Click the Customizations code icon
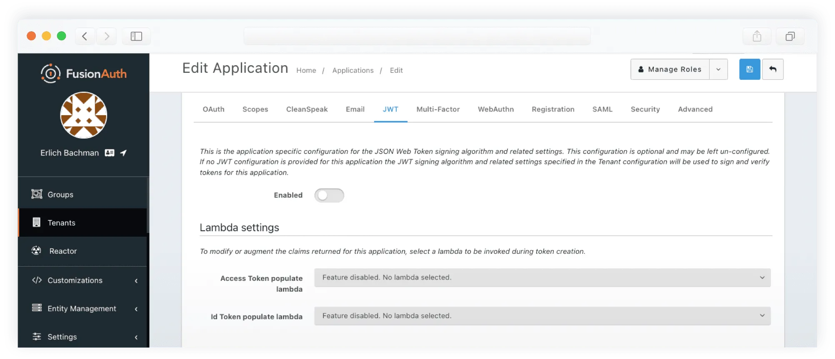The width and height of the screenshot is (835, 359). [37, 280]
